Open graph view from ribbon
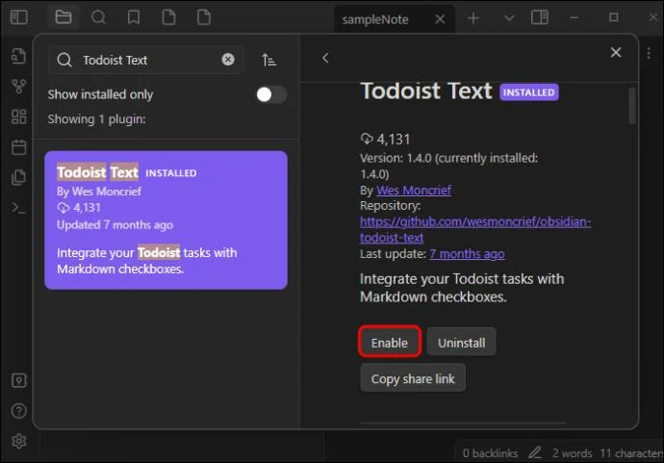The height and width of the screenshot is (463, 664). (18, 87)
